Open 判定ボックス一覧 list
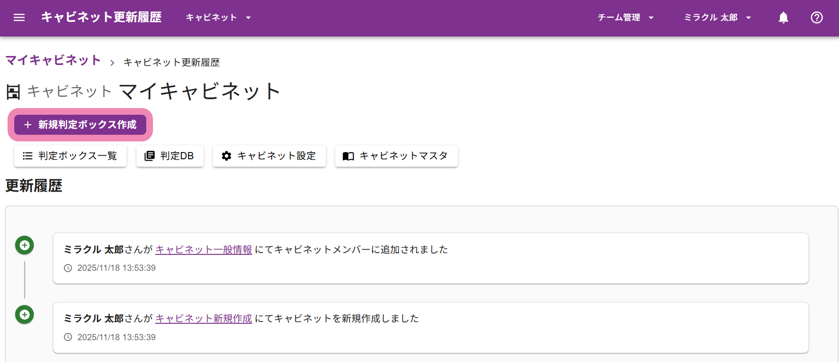This screenshot has height=362, width=839. pyautogui.click(x=70, y=156)
